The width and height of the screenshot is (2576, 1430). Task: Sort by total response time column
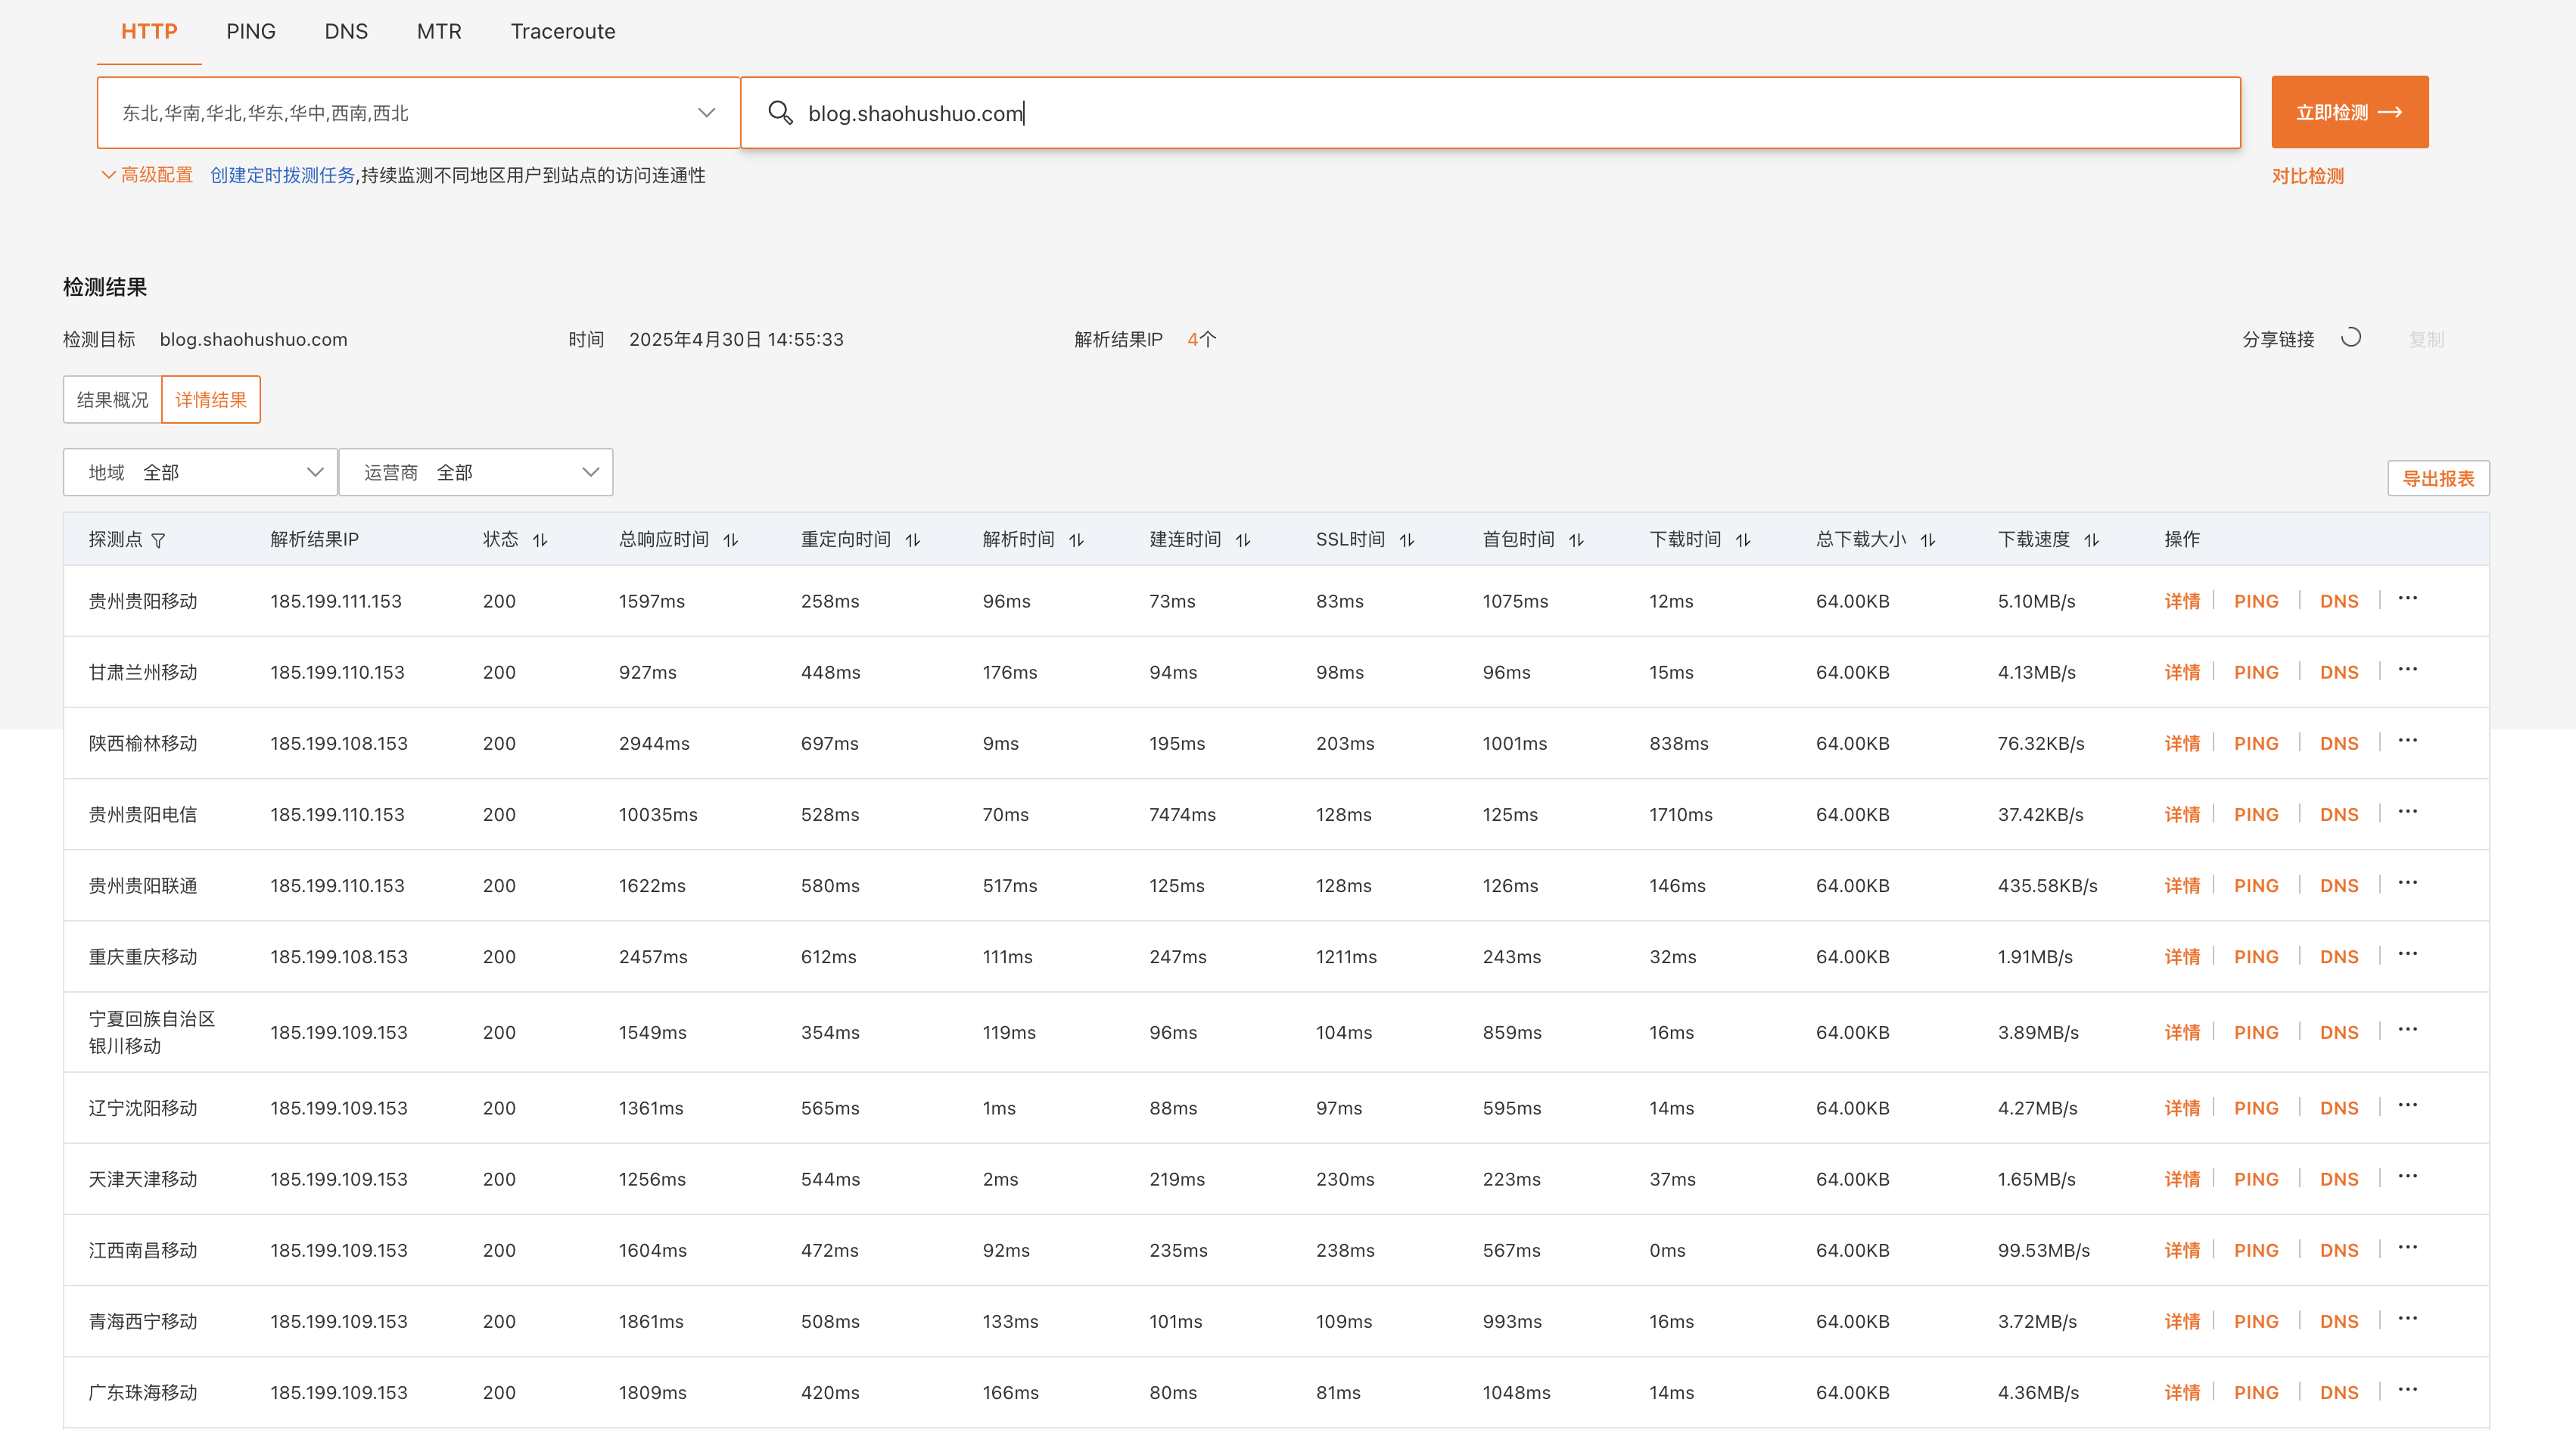point(731,540)
